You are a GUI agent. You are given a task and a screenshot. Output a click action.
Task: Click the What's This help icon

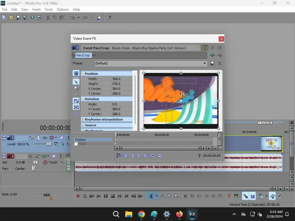(109, 18)
